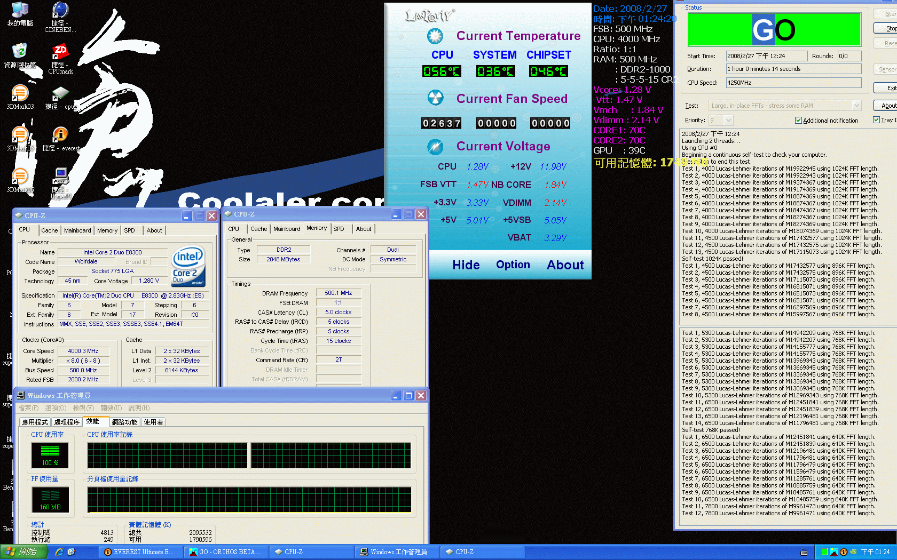Click the About button in ORTHOS
The width and height of the screenshot is (897, 560).
pos(886,106)
